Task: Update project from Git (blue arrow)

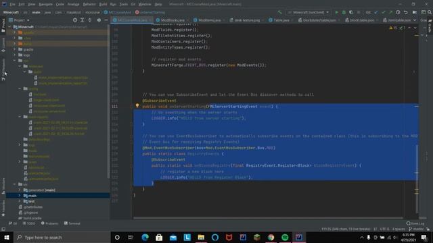Action: click(376, 12)
